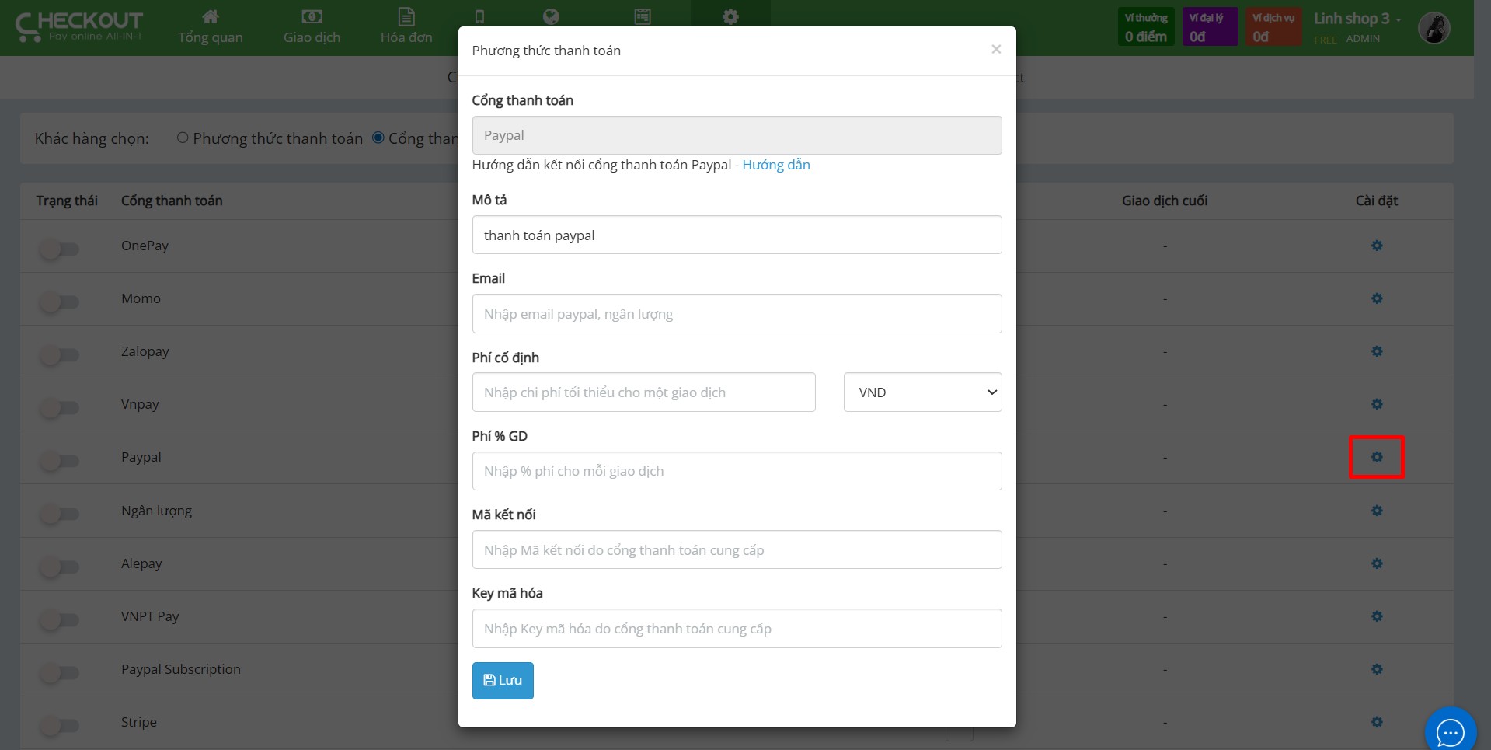Select the Phương thức thanh toán radio option
Image resolution: width=1491 pixels, height=750 pixels.
(x=183, y=138)
